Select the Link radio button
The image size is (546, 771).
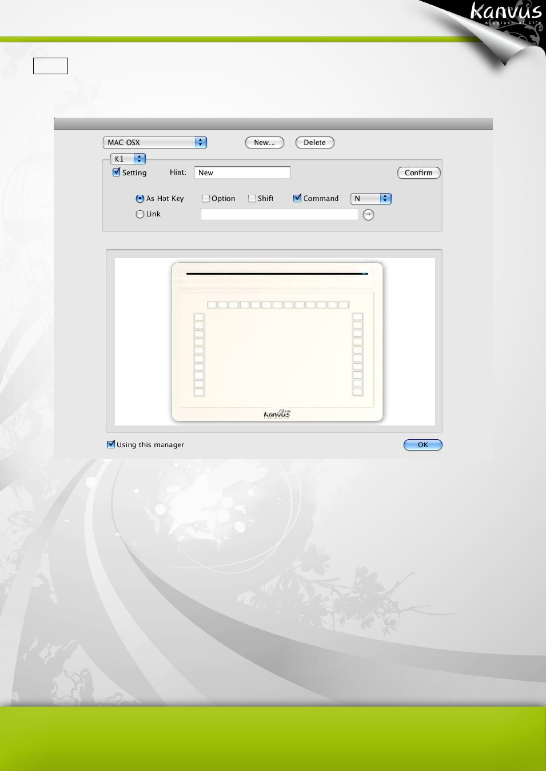click(140, 214)
